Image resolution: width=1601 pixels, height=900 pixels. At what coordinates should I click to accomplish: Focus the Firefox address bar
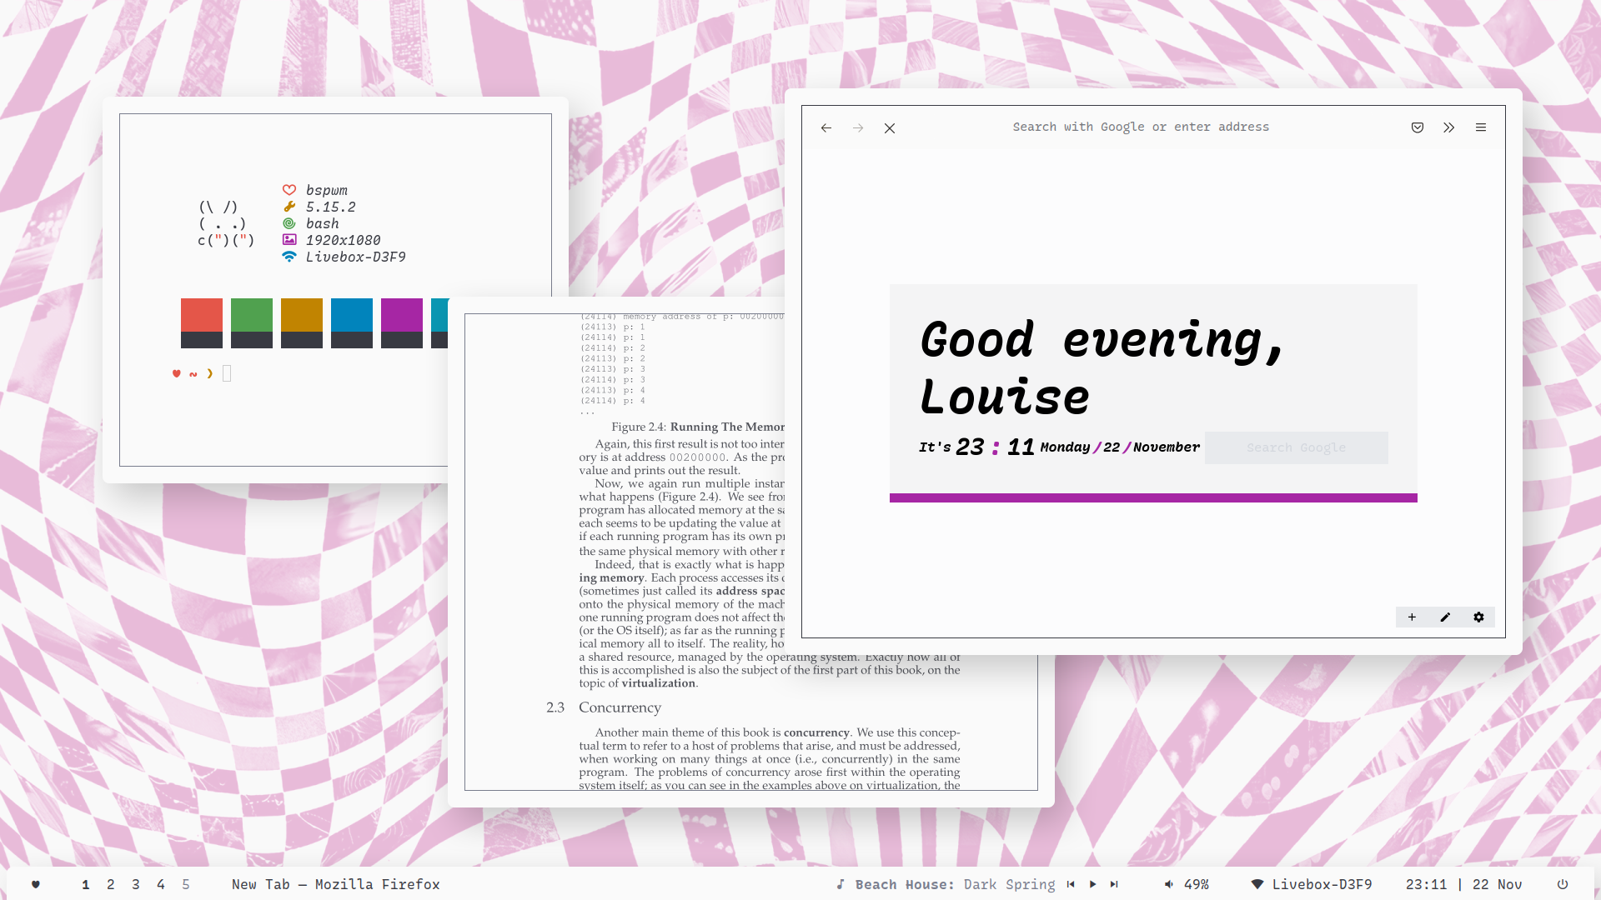[1140, 127]
